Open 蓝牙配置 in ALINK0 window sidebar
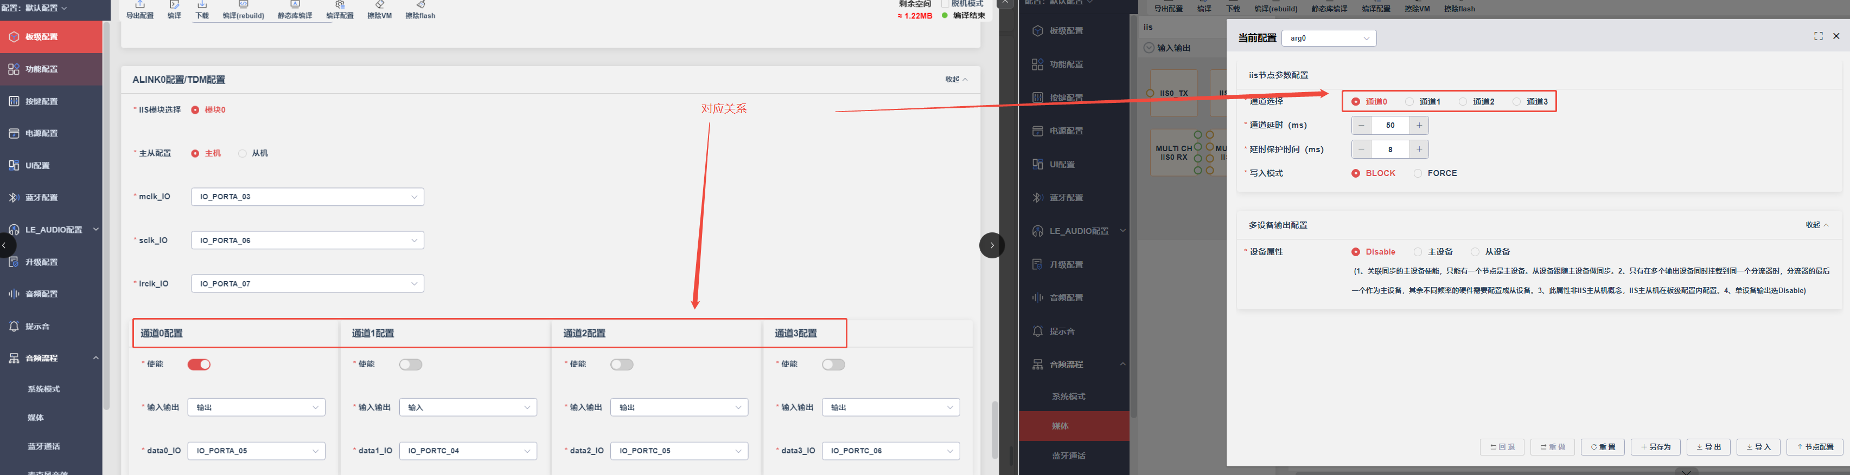The width and height of the screenshot is (1850, 475). [51, 197]
